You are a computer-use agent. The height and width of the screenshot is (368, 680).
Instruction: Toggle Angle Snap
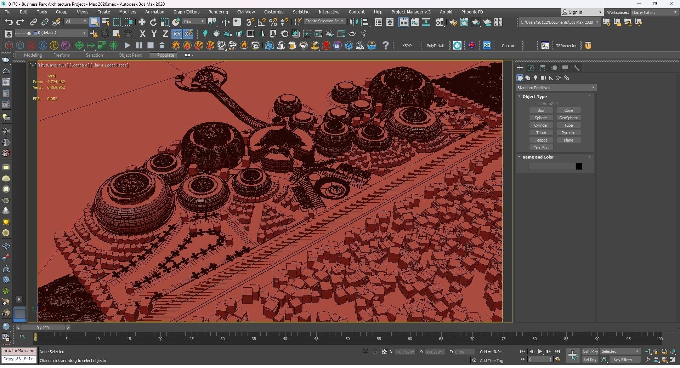(262, 22)
